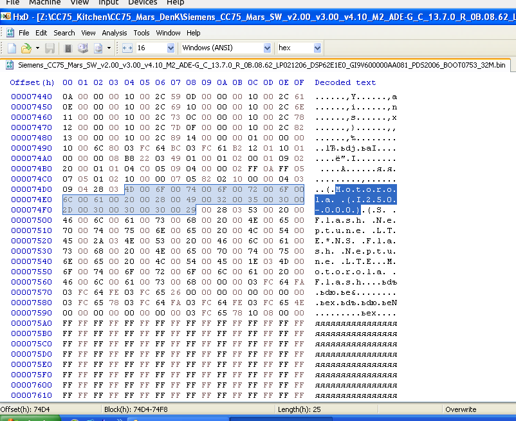Click the HxD icon in the title bar
The height and width of the screenshot is (421, 516).
pyautogui.click(x=6, y=16)
